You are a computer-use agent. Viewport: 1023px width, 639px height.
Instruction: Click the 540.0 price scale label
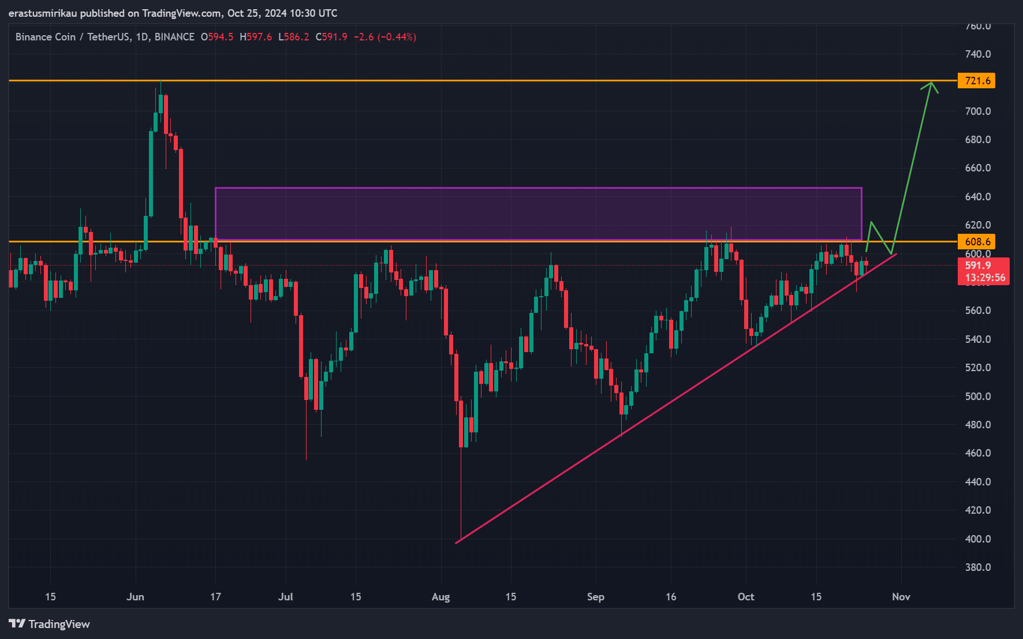pos(977,339)
